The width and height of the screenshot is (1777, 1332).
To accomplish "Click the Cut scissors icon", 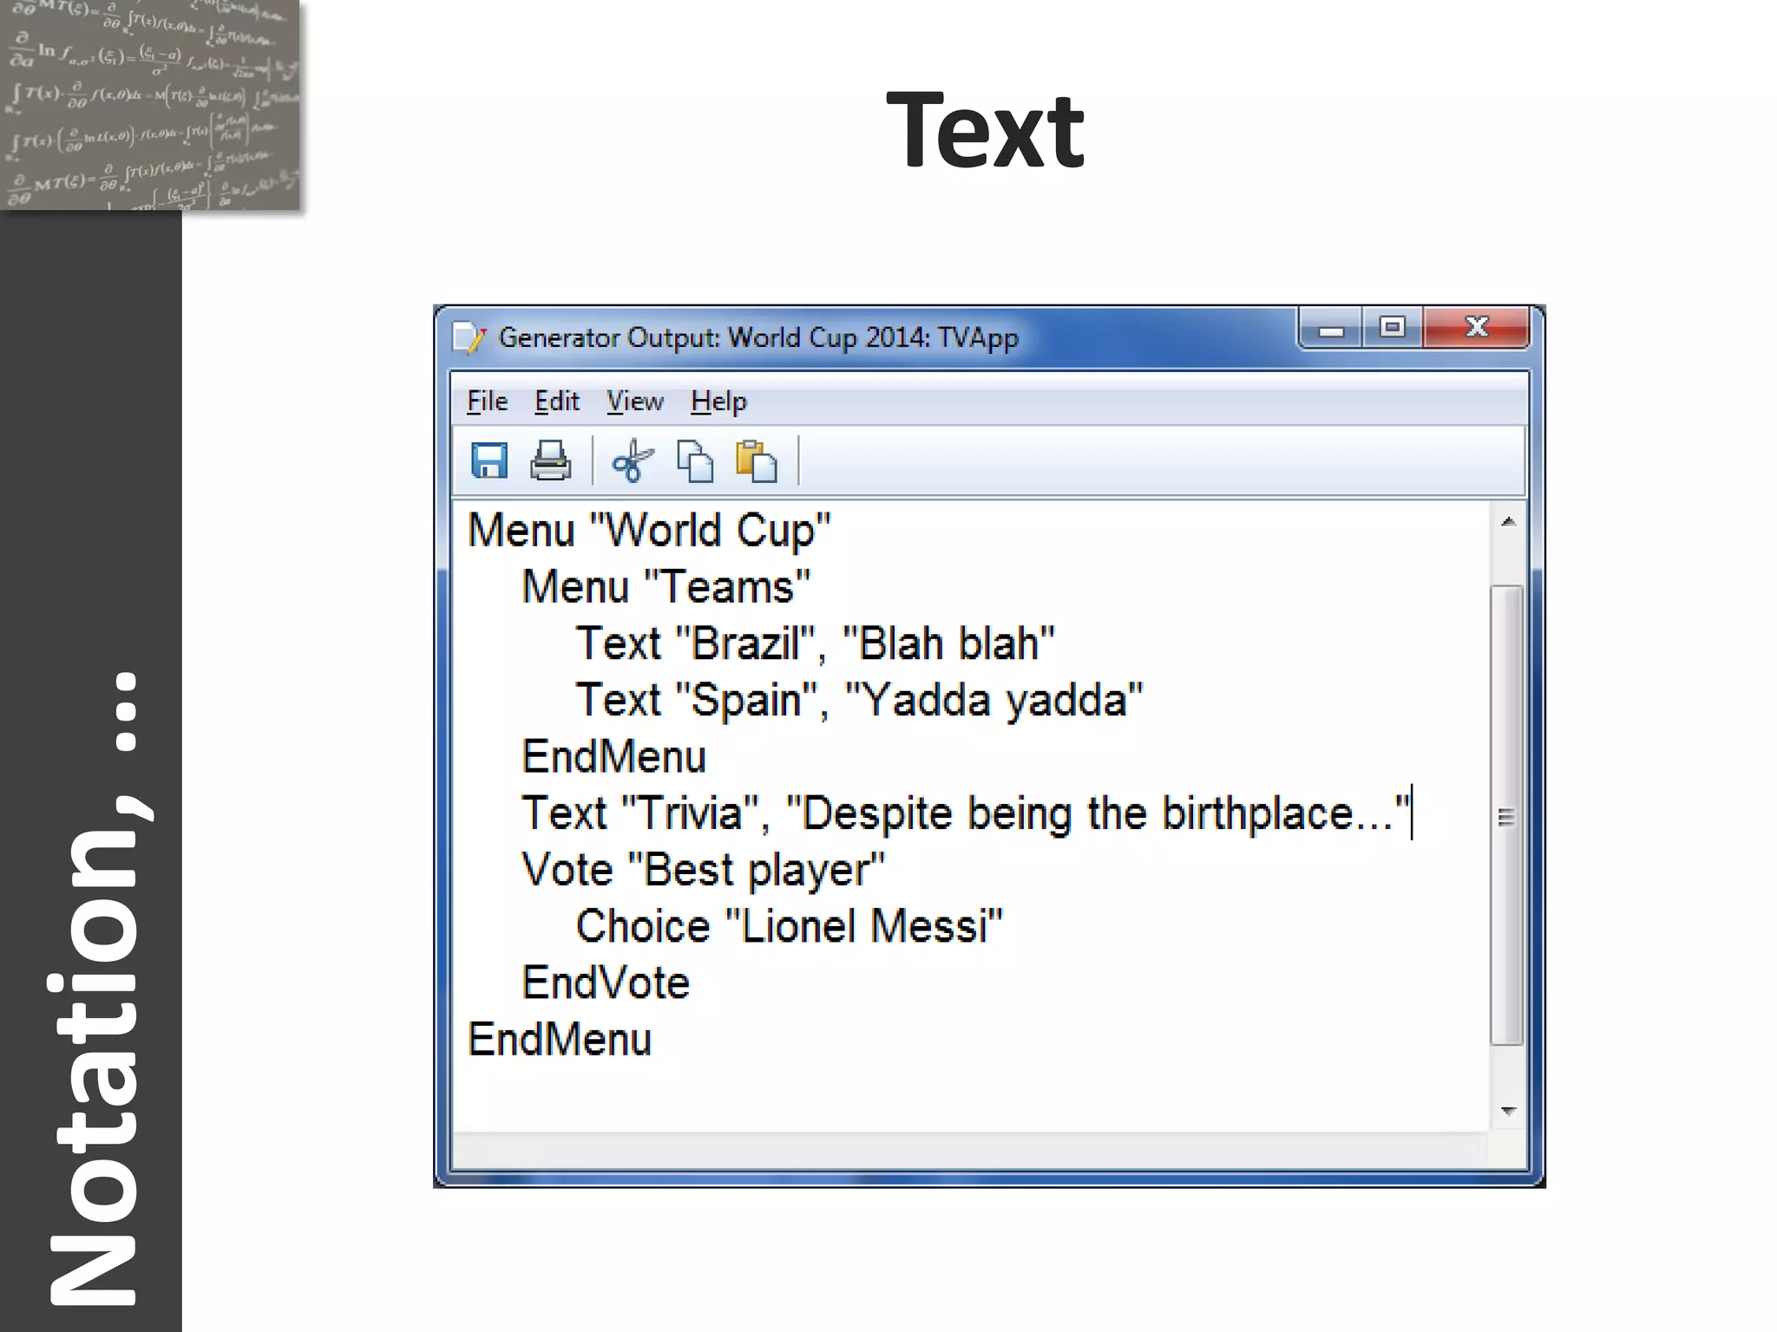I will coord(633,460).
